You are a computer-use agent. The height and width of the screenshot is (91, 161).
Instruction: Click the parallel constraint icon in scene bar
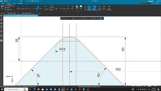coord(76,18)
